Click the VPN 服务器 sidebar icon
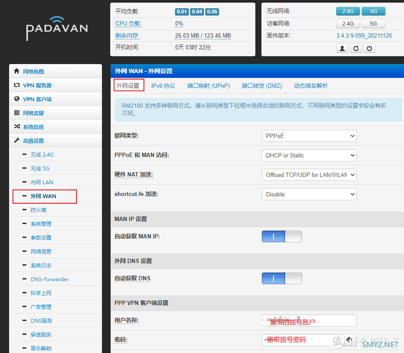Screen dimensions: 404x353 coord(17,85)
